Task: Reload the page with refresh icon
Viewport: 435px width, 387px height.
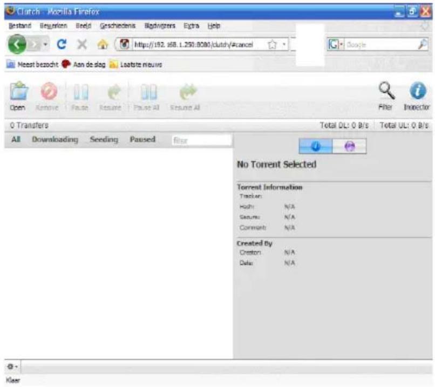Action: pyautogui.click(x=62, y=44)
